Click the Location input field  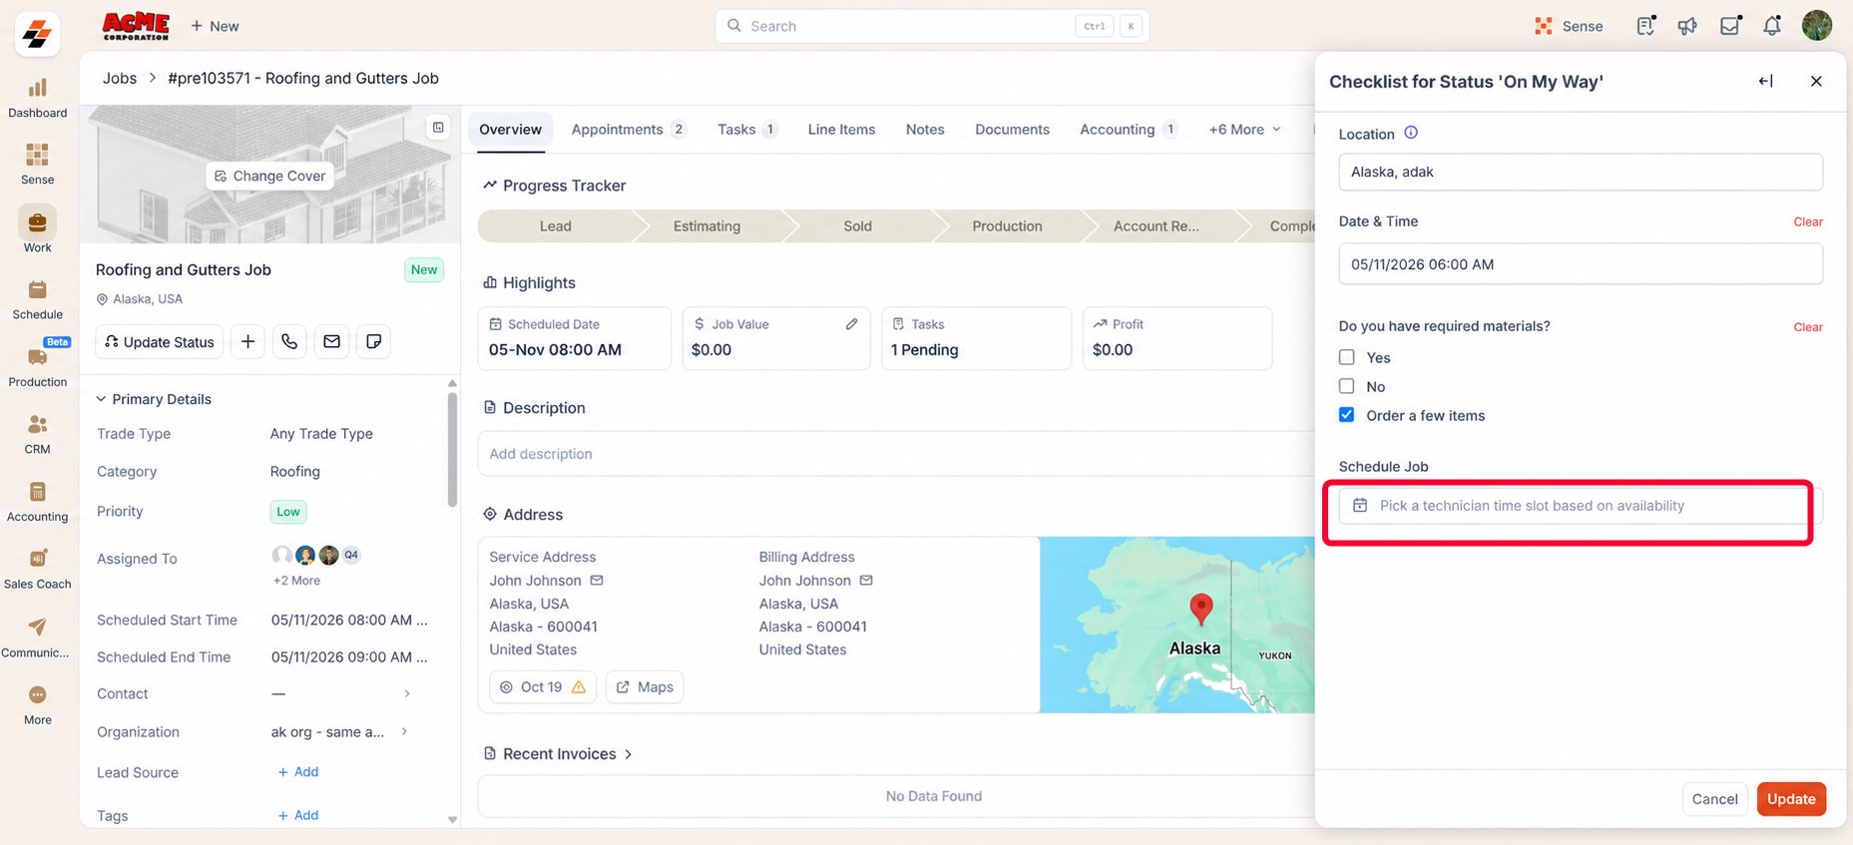(x=1581, y=172)
